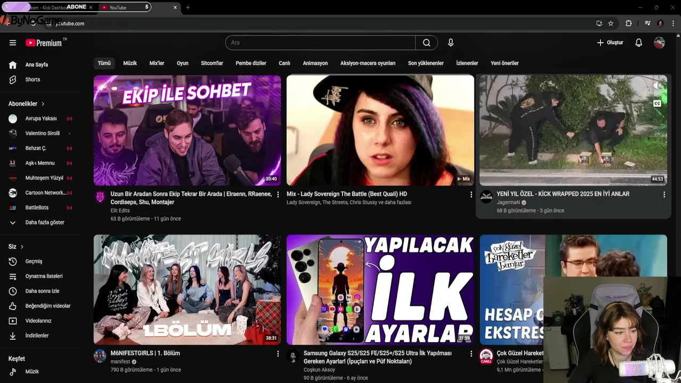This screenshot has height=383, width=681.
Task: Open Aşk-ı Memnu subscription
Action: pyautogui.click(x=40, y=163)
